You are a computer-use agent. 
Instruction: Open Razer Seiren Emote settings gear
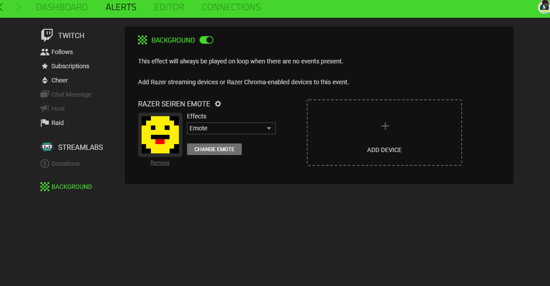coord(218,104)
